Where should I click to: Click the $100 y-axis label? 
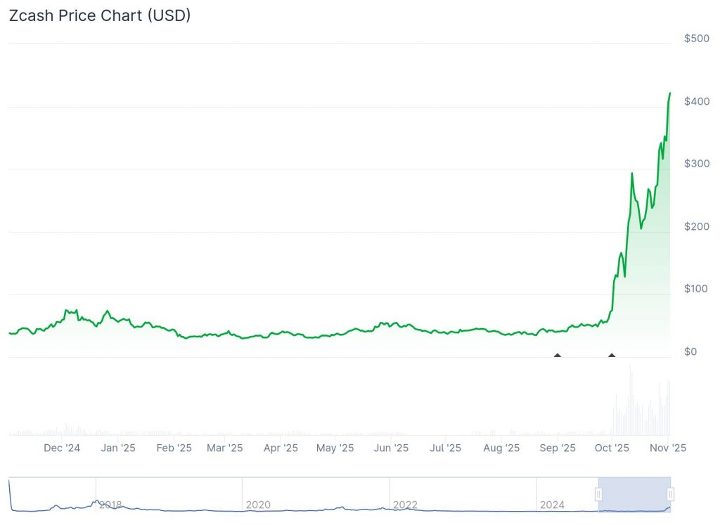coord(696,289)
